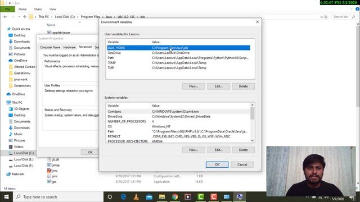360x202 pixels.
Task: Switch to Share ribbon tab
Action: [38, 9]
